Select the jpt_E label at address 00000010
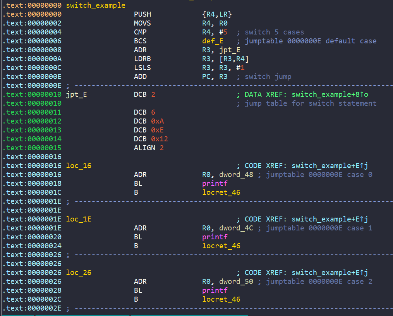The width and height of the screenshot is (393, 316). tap(76, 94)
